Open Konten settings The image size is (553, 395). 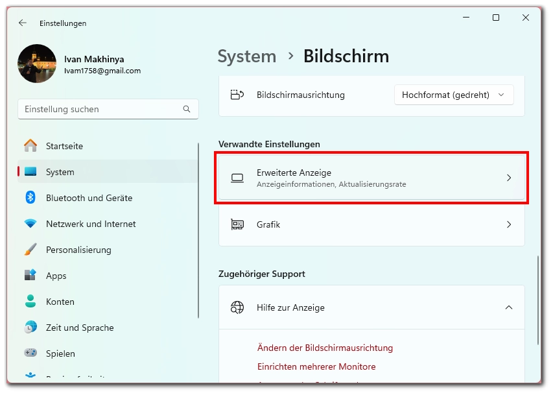108,302
